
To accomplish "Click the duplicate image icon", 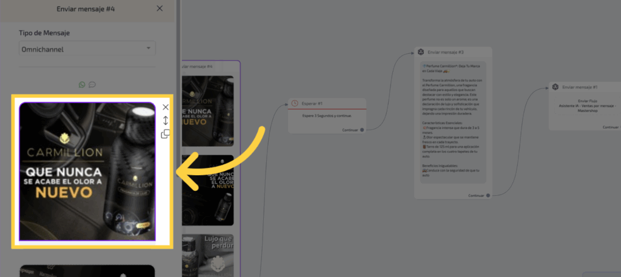I will pyautogui.click(x=166, y=134).
